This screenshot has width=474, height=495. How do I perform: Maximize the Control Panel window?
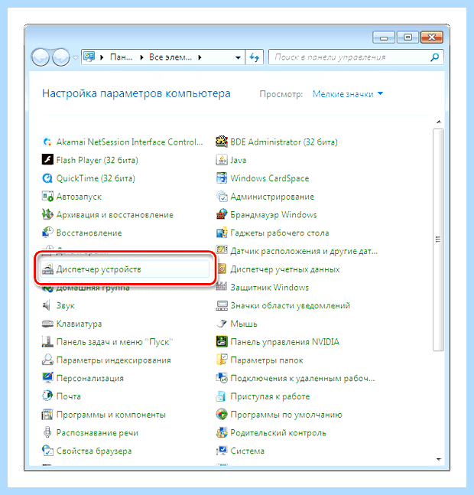(x=407, y=37)
